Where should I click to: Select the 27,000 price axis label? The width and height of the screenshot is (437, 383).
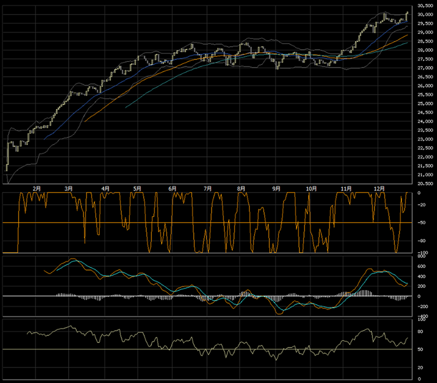tap(425, 68)
